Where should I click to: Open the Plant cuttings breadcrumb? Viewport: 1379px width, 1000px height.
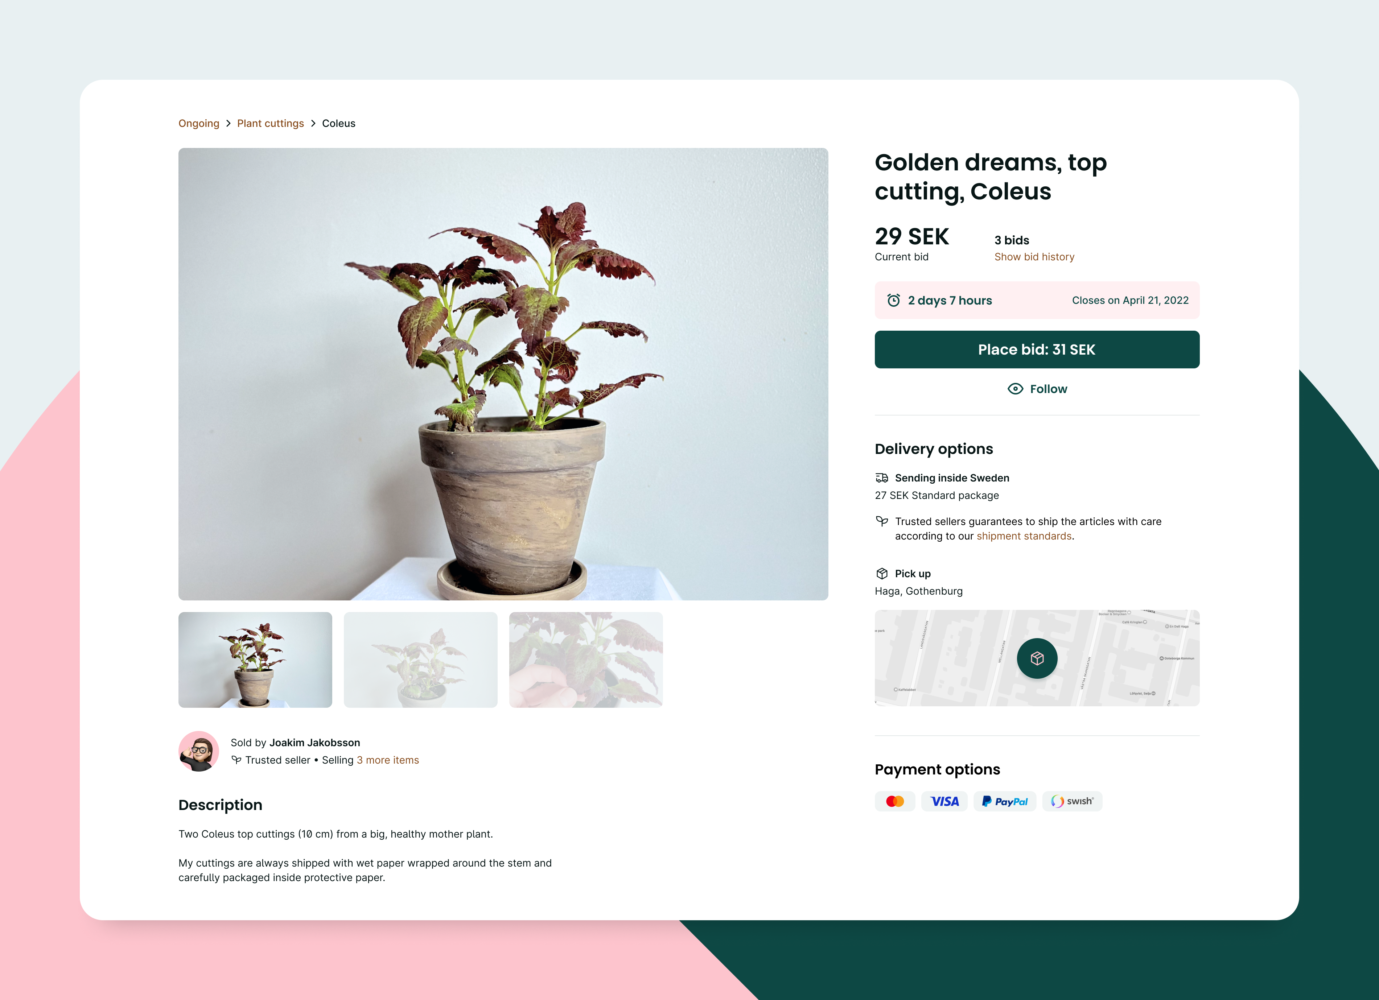click(271, 123)
